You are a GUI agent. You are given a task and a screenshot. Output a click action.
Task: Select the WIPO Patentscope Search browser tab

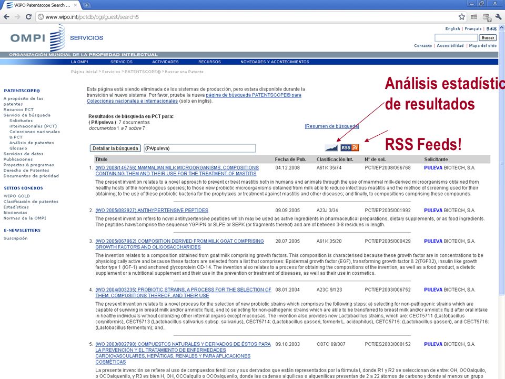coord(42,5)
